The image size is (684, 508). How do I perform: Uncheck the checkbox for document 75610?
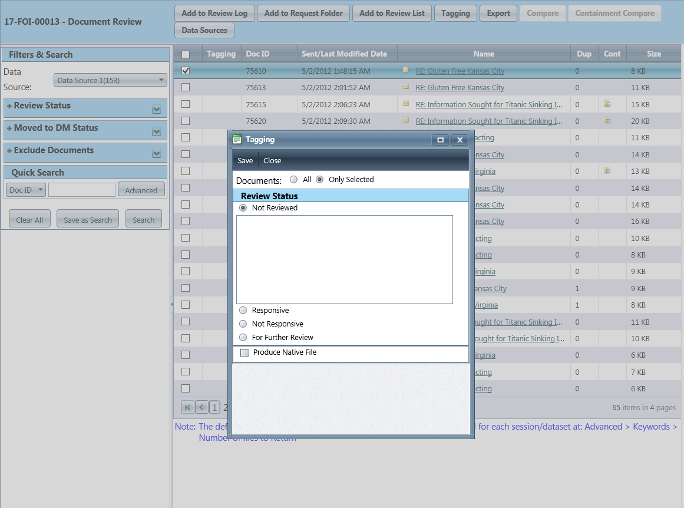click(186, 71)
